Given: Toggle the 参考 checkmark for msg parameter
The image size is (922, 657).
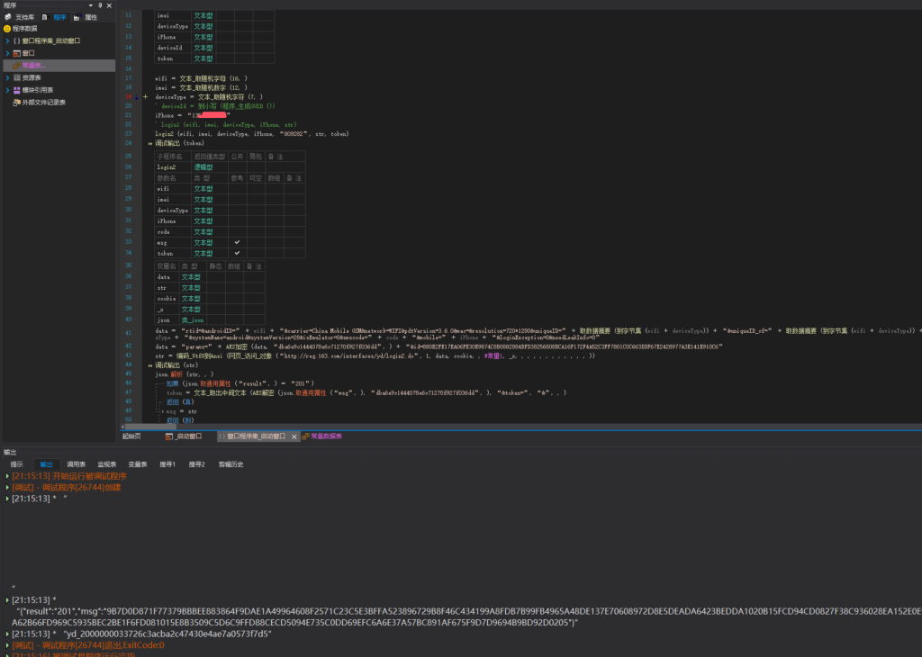Looking at the screenshot, I should pos(237,243).
